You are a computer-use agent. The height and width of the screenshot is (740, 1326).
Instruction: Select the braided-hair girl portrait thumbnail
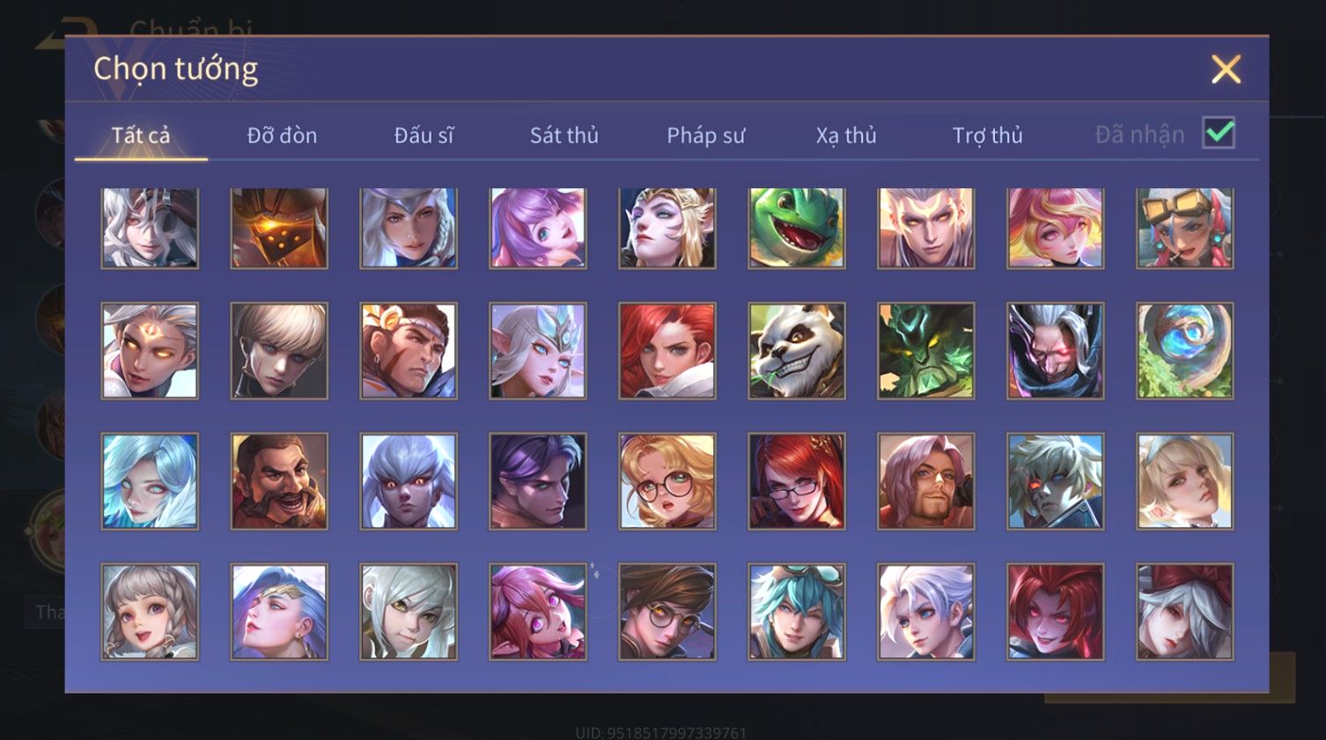coord(150,612)
